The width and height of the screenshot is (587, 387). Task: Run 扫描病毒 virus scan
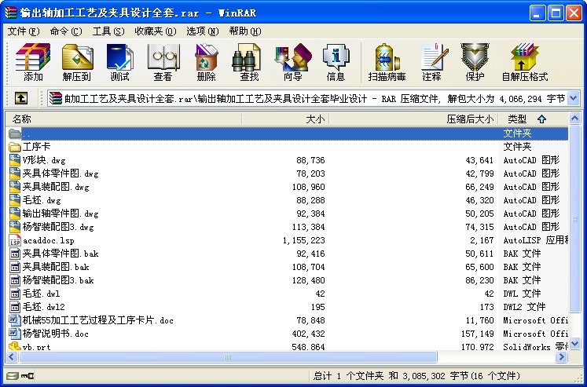pos(387,63)
